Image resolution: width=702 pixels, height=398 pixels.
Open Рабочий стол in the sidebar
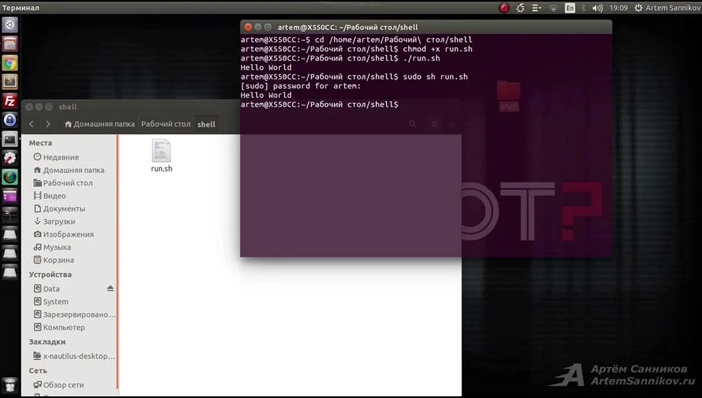[x=63, y=183]
